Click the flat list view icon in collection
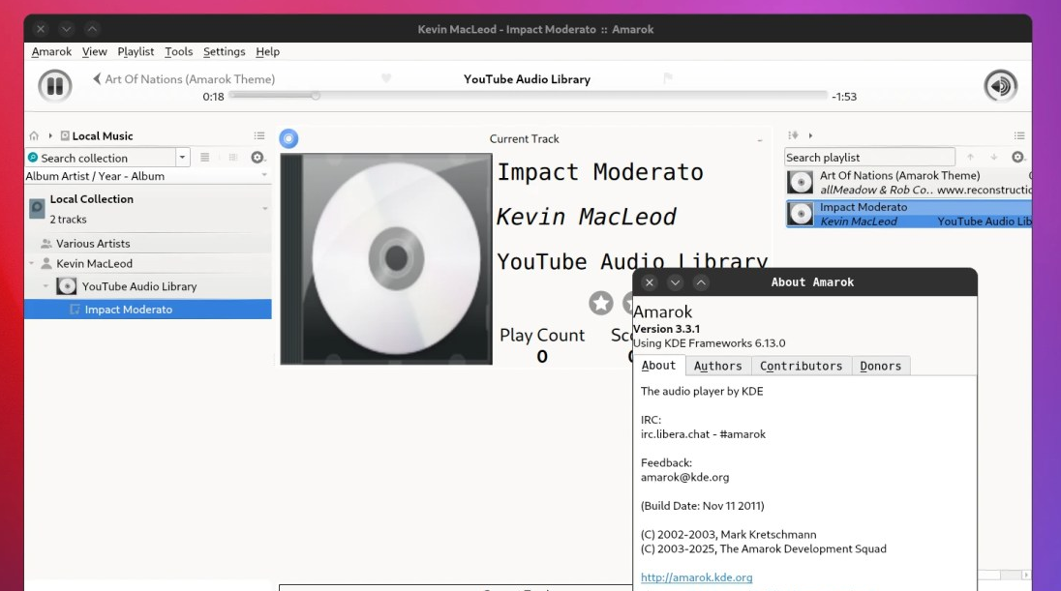The width and height of the screenshot is (1061, 591). click(x=204, y=158)
